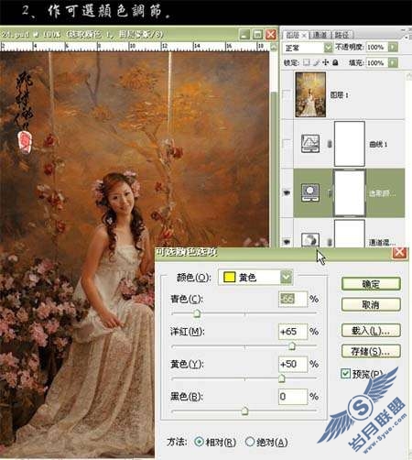The image size is (412, 460).
Task: Click the yellow color swatch in colors dropdown
Action: tap(230, 277)
